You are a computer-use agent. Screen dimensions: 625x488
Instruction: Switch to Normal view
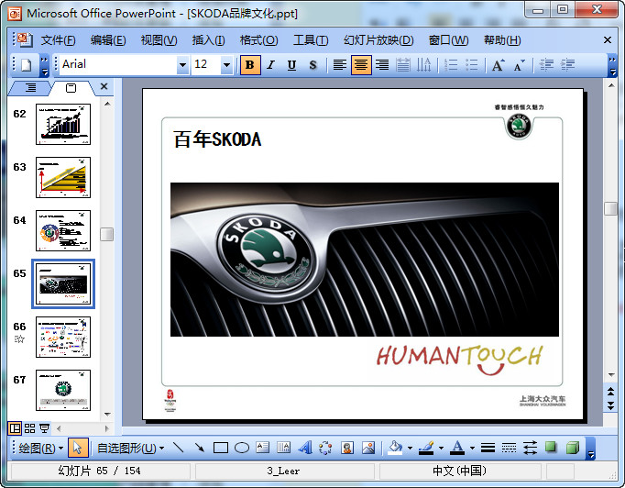tap(16, 428)
